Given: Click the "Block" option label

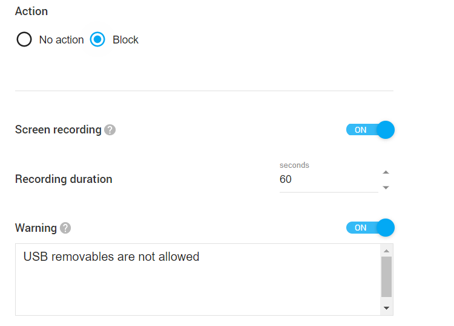Looking at the screenshot, I should coord(125,40).
